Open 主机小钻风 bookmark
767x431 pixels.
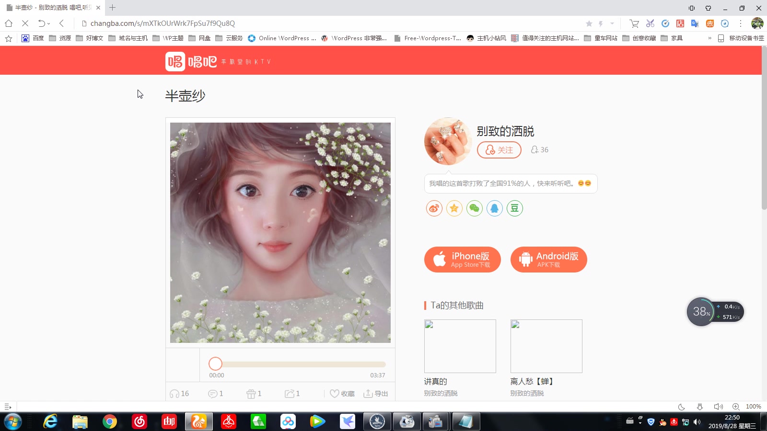click(486, 38)
